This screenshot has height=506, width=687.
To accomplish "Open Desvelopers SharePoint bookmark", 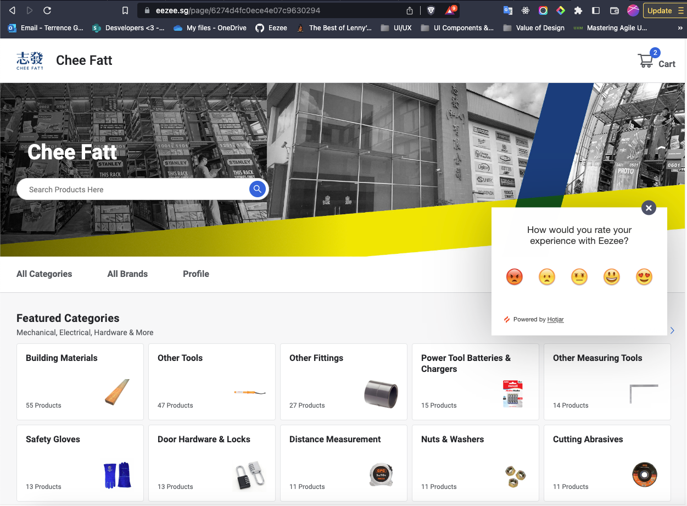I will 129,27.
